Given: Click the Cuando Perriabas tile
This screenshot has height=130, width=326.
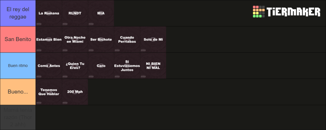Looking at the screenshot, I should click(127, 39).
